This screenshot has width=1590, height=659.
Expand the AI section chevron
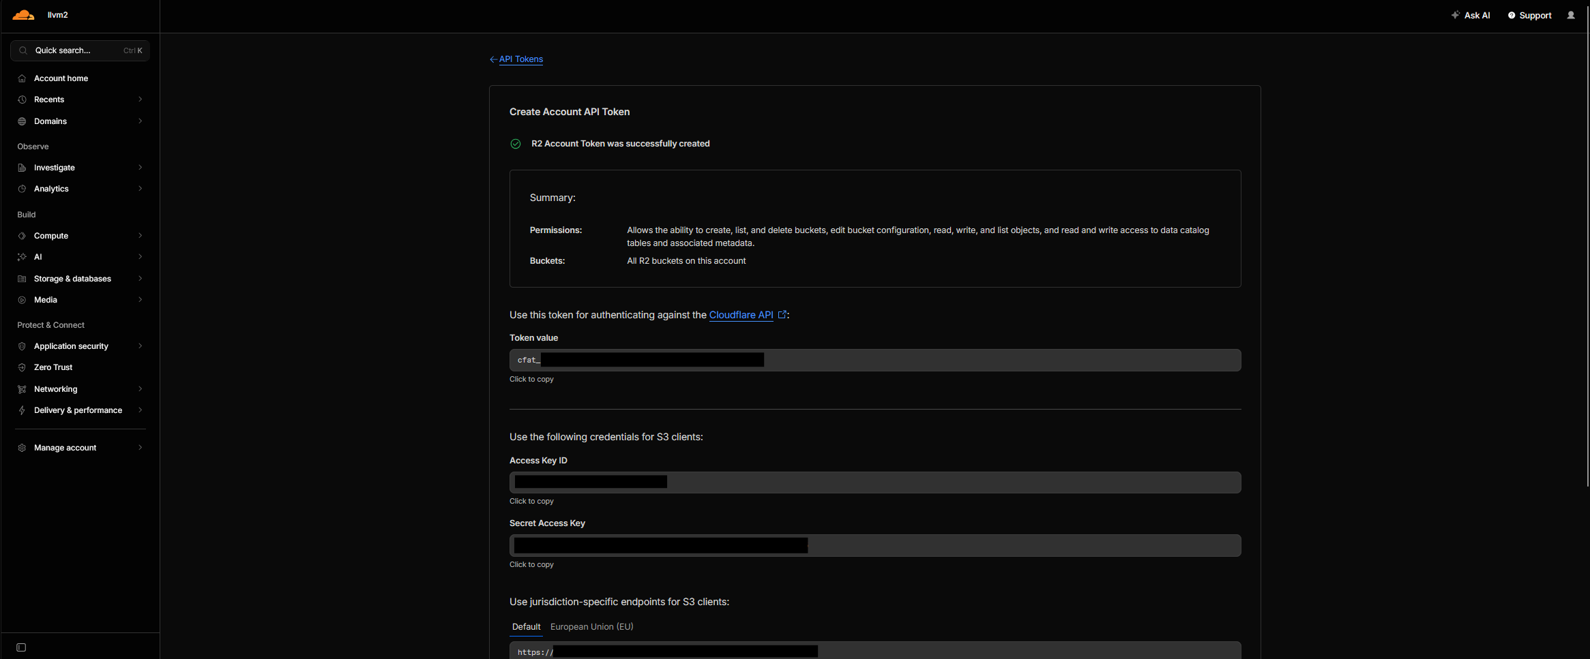coord(141,257)
